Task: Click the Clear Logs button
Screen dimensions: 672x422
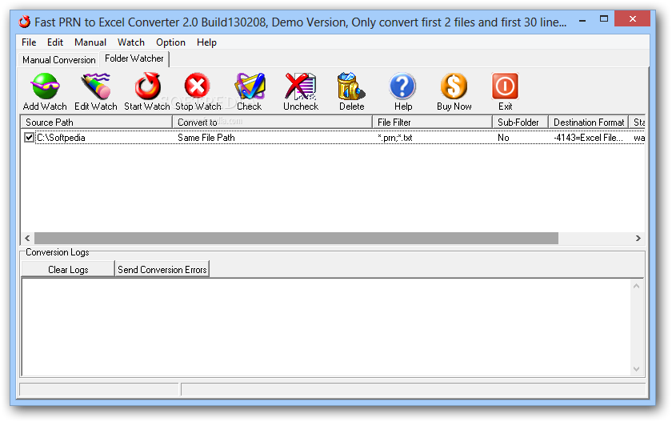Action: pyautogui.click(x=68, y=269)
